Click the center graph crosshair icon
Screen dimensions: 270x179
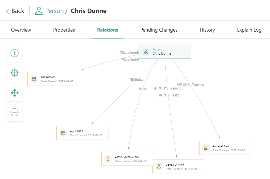(14, 73)
